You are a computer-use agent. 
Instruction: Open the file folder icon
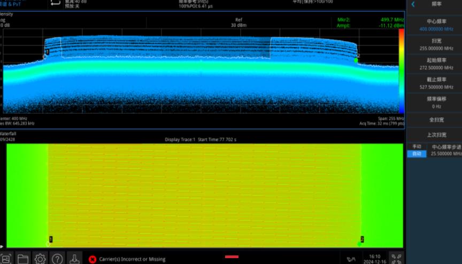23,259
